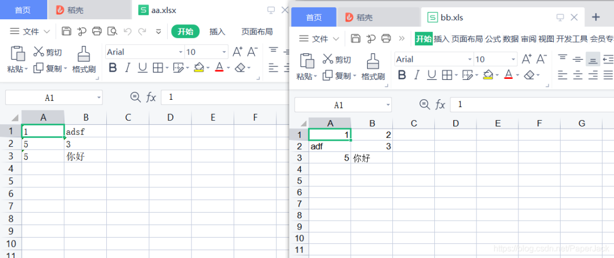614x258 pixels.
Task: Click zoom magnifier beside aa.xlsx formula bar
Action: [x=135, y=97]
